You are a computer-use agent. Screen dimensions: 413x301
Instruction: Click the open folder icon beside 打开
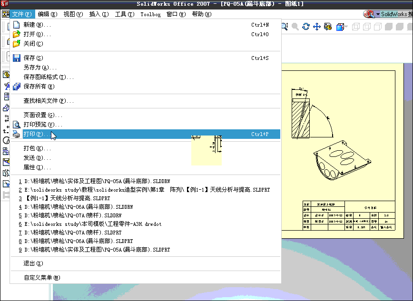click(x=16, y=34)
